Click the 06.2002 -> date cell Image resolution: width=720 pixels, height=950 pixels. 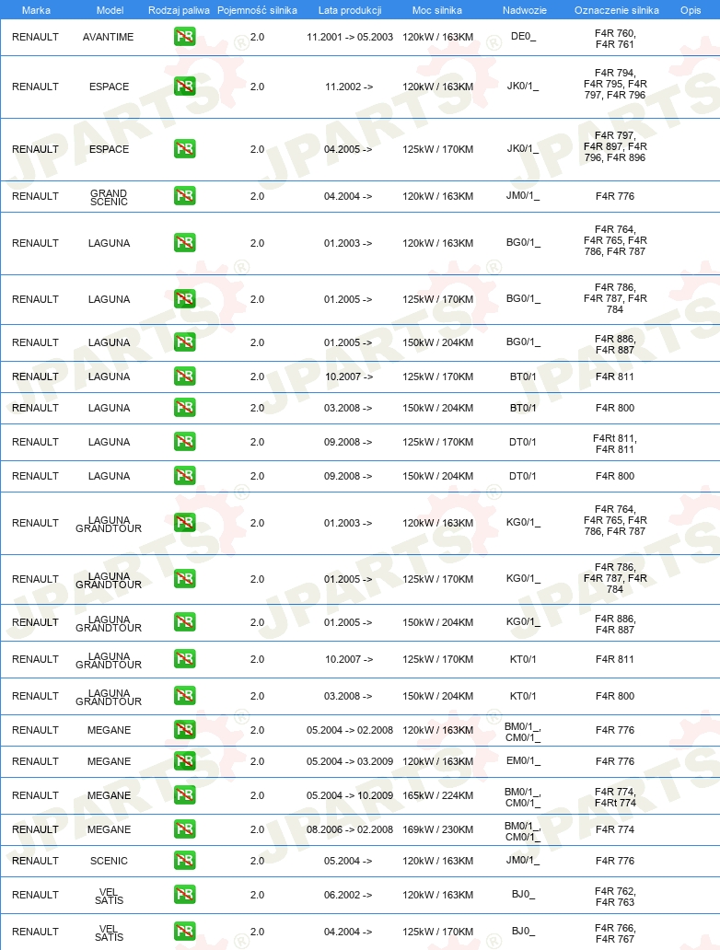(348, 895)
